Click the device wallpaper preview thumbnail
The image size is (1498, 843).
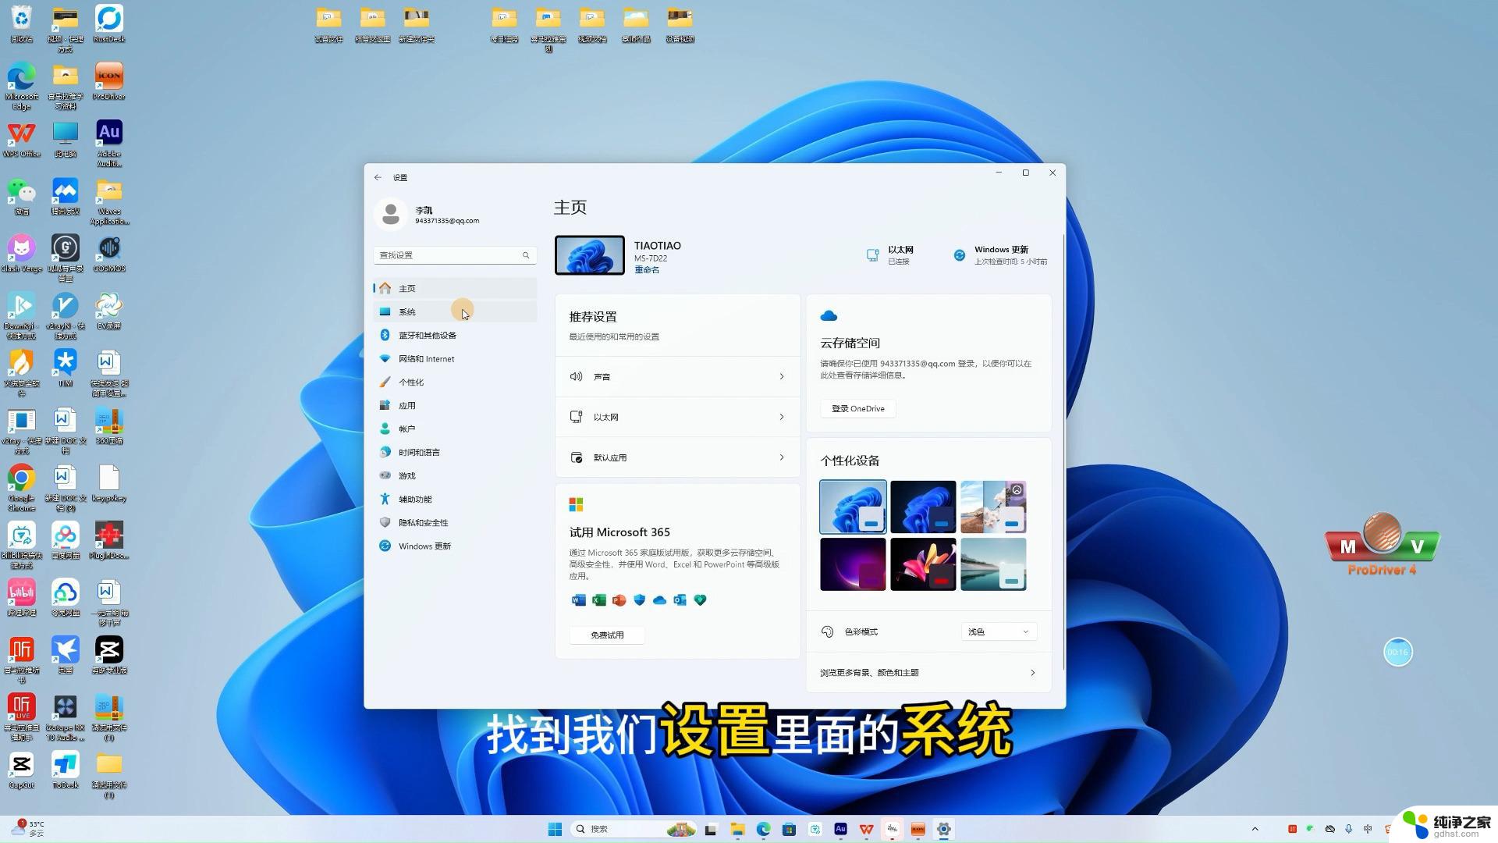click(x=590, y=255)
